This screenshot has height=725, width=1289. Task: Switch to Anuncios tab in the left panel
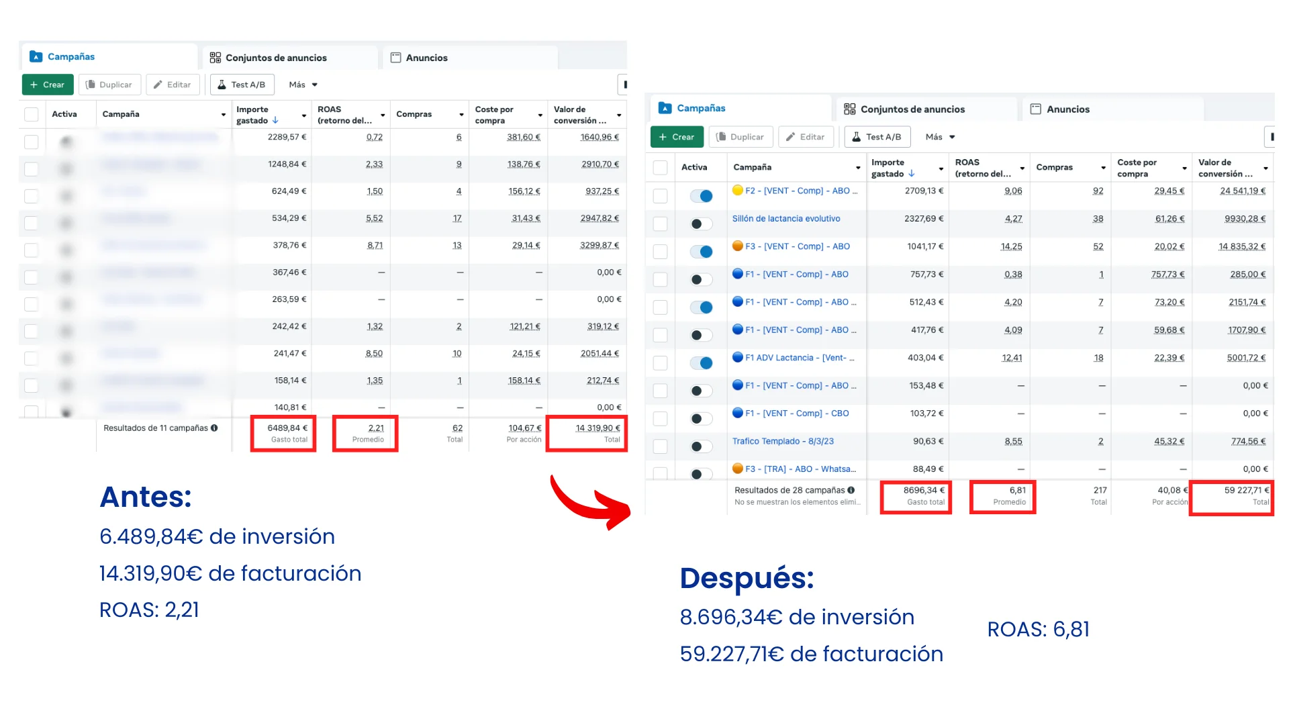tap(471, 58)
